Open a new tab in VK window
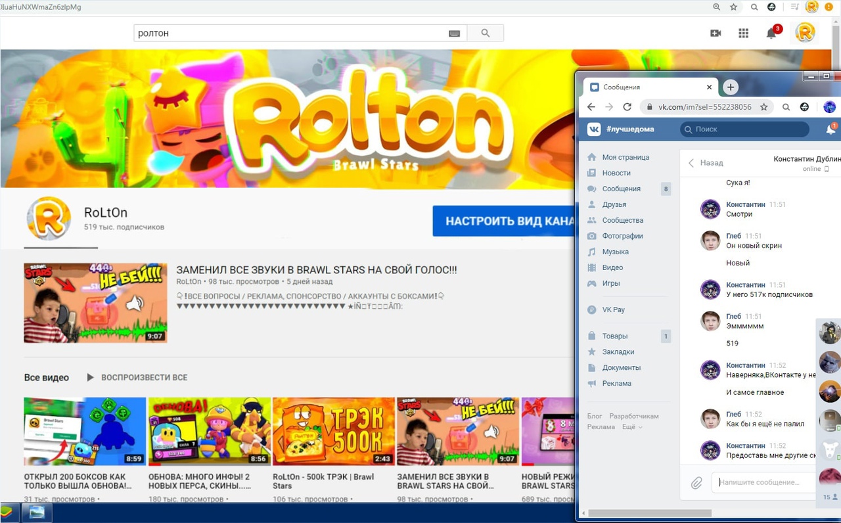 (730, 87)
